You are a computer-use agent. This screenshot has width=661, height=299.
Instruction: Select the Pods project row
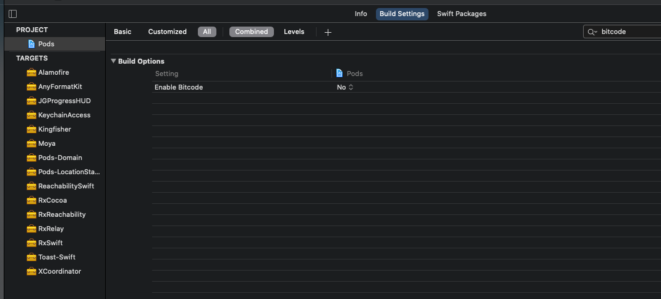[55, 44]
